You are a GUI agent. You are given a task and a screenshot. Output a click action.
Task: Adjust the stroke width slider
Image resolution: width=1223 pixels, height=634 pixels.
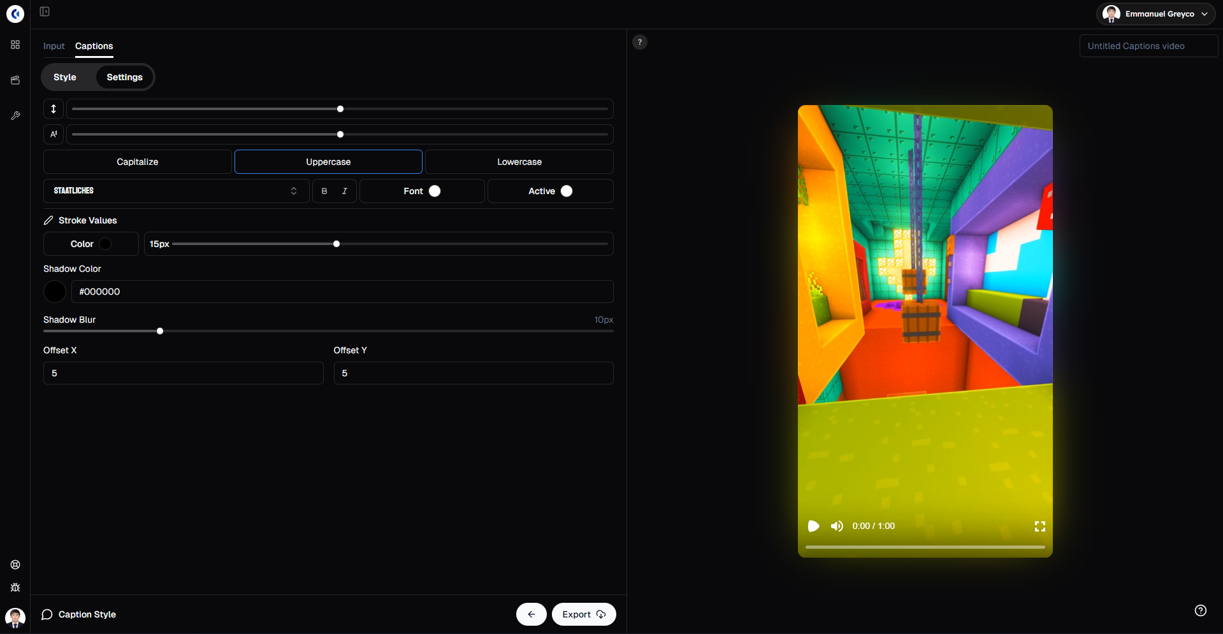click(x=390, y=244)
